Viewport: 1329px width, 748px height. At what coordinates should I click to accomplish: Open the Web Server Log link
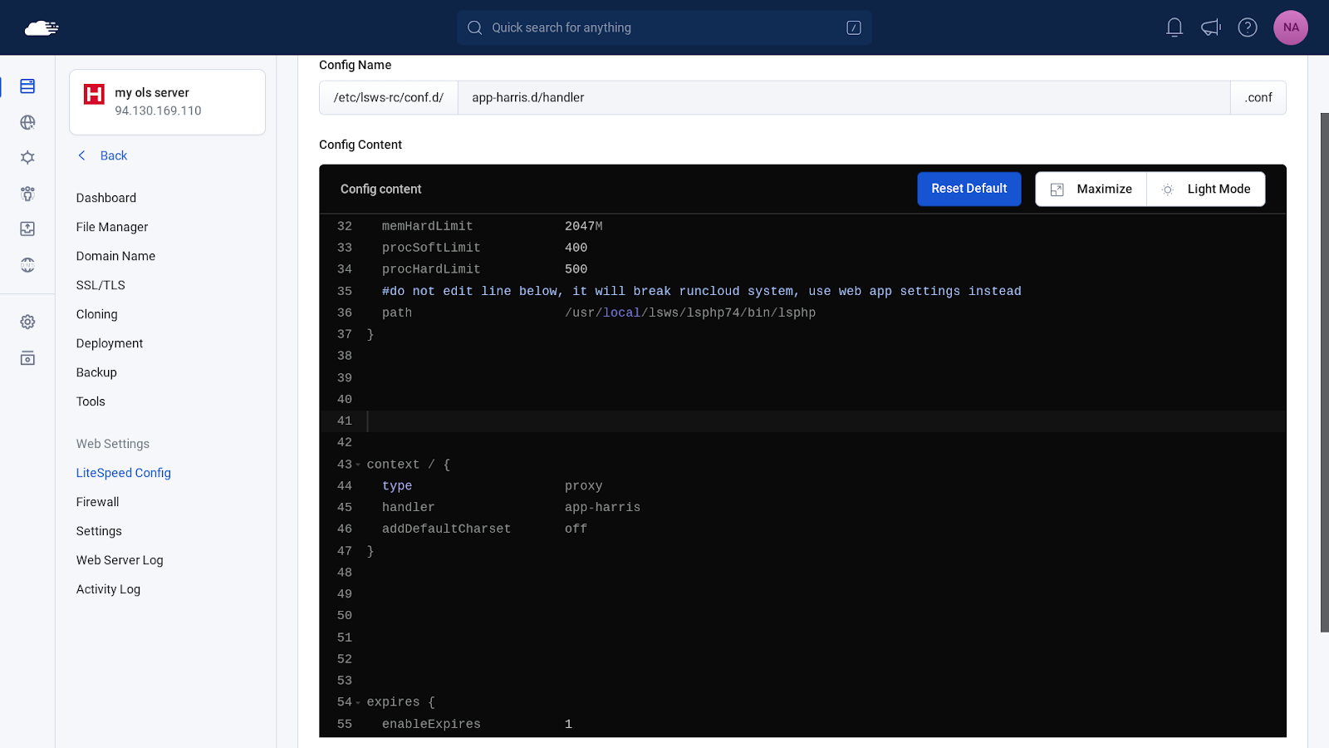coord(120,560)
